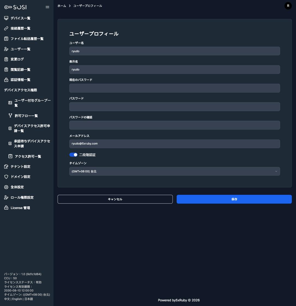This screenshot has width=296, height=306.
Task: Open the タイムゾーン dropdown
Action: pyautogui.click(x=174, y=171)
